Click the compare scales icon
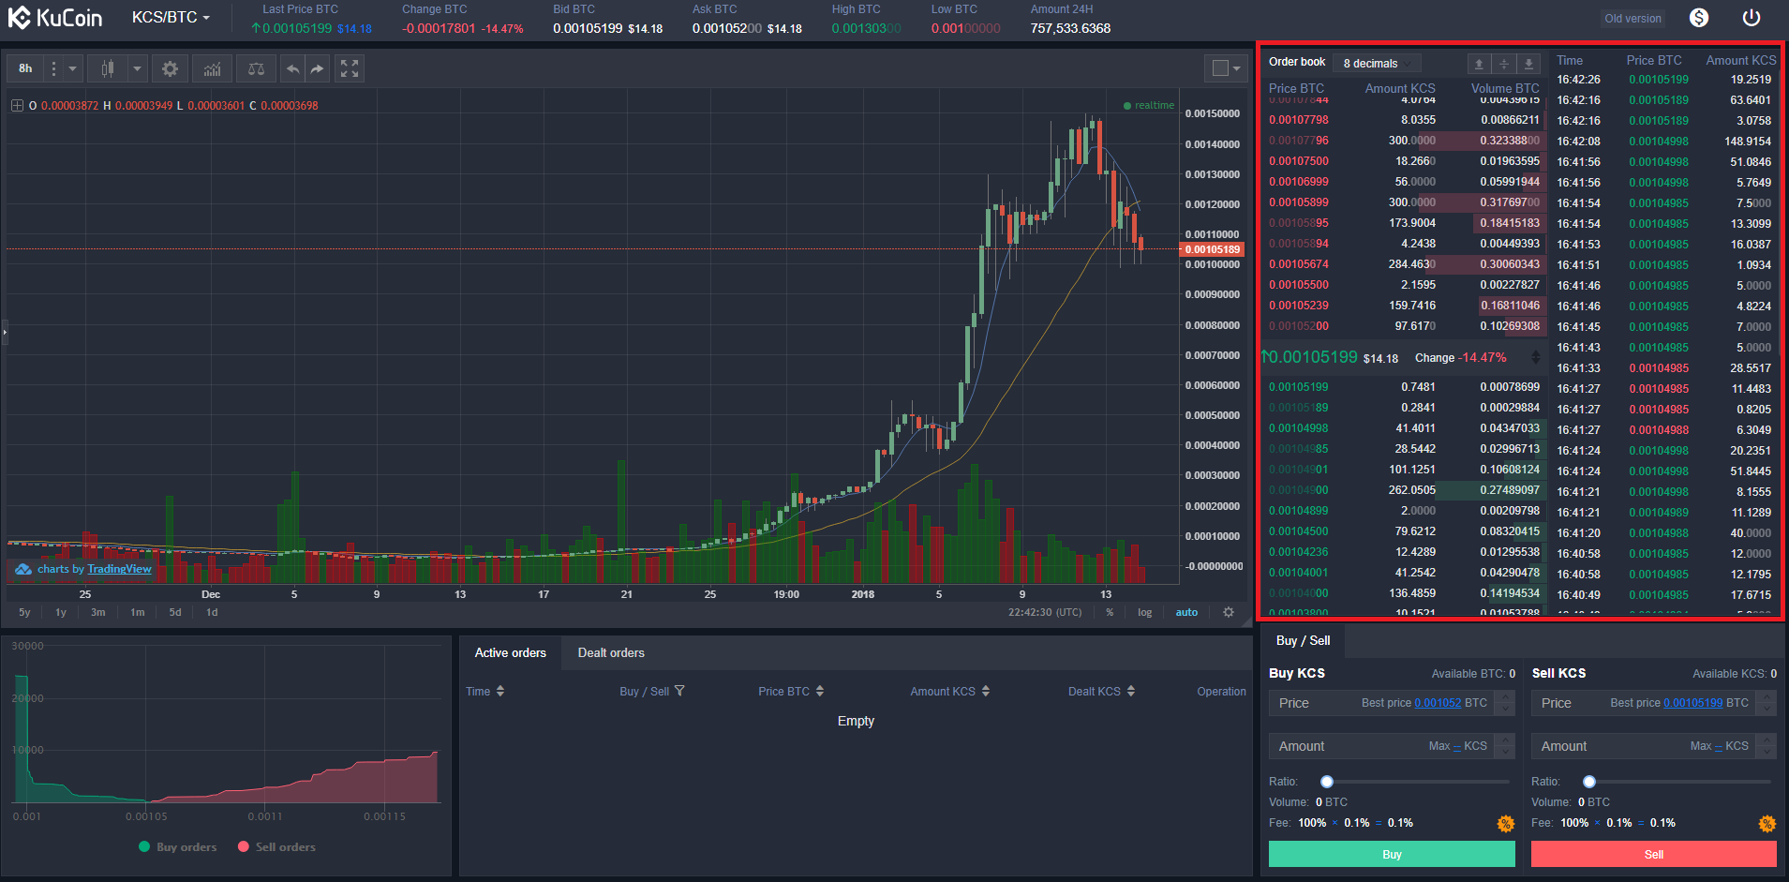Viewport: 1789px width, 882px height. point(256,68)
